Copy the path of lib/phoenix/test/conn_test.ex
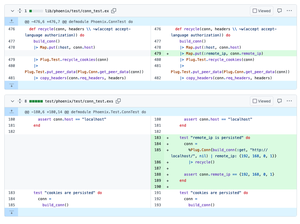Screen dimensions: 300x224 click(113, 10)
